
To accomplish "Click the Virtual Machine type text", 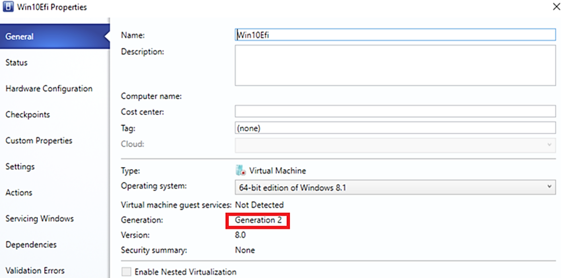I will click(x=278, y=171).
